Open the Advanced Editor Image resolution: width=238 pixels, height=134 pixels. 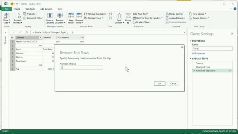click(33, 18)
